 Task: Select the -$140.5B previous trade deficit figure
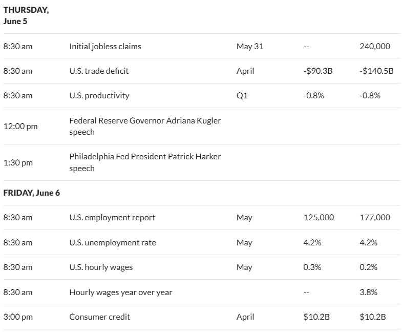click(376, 71)
